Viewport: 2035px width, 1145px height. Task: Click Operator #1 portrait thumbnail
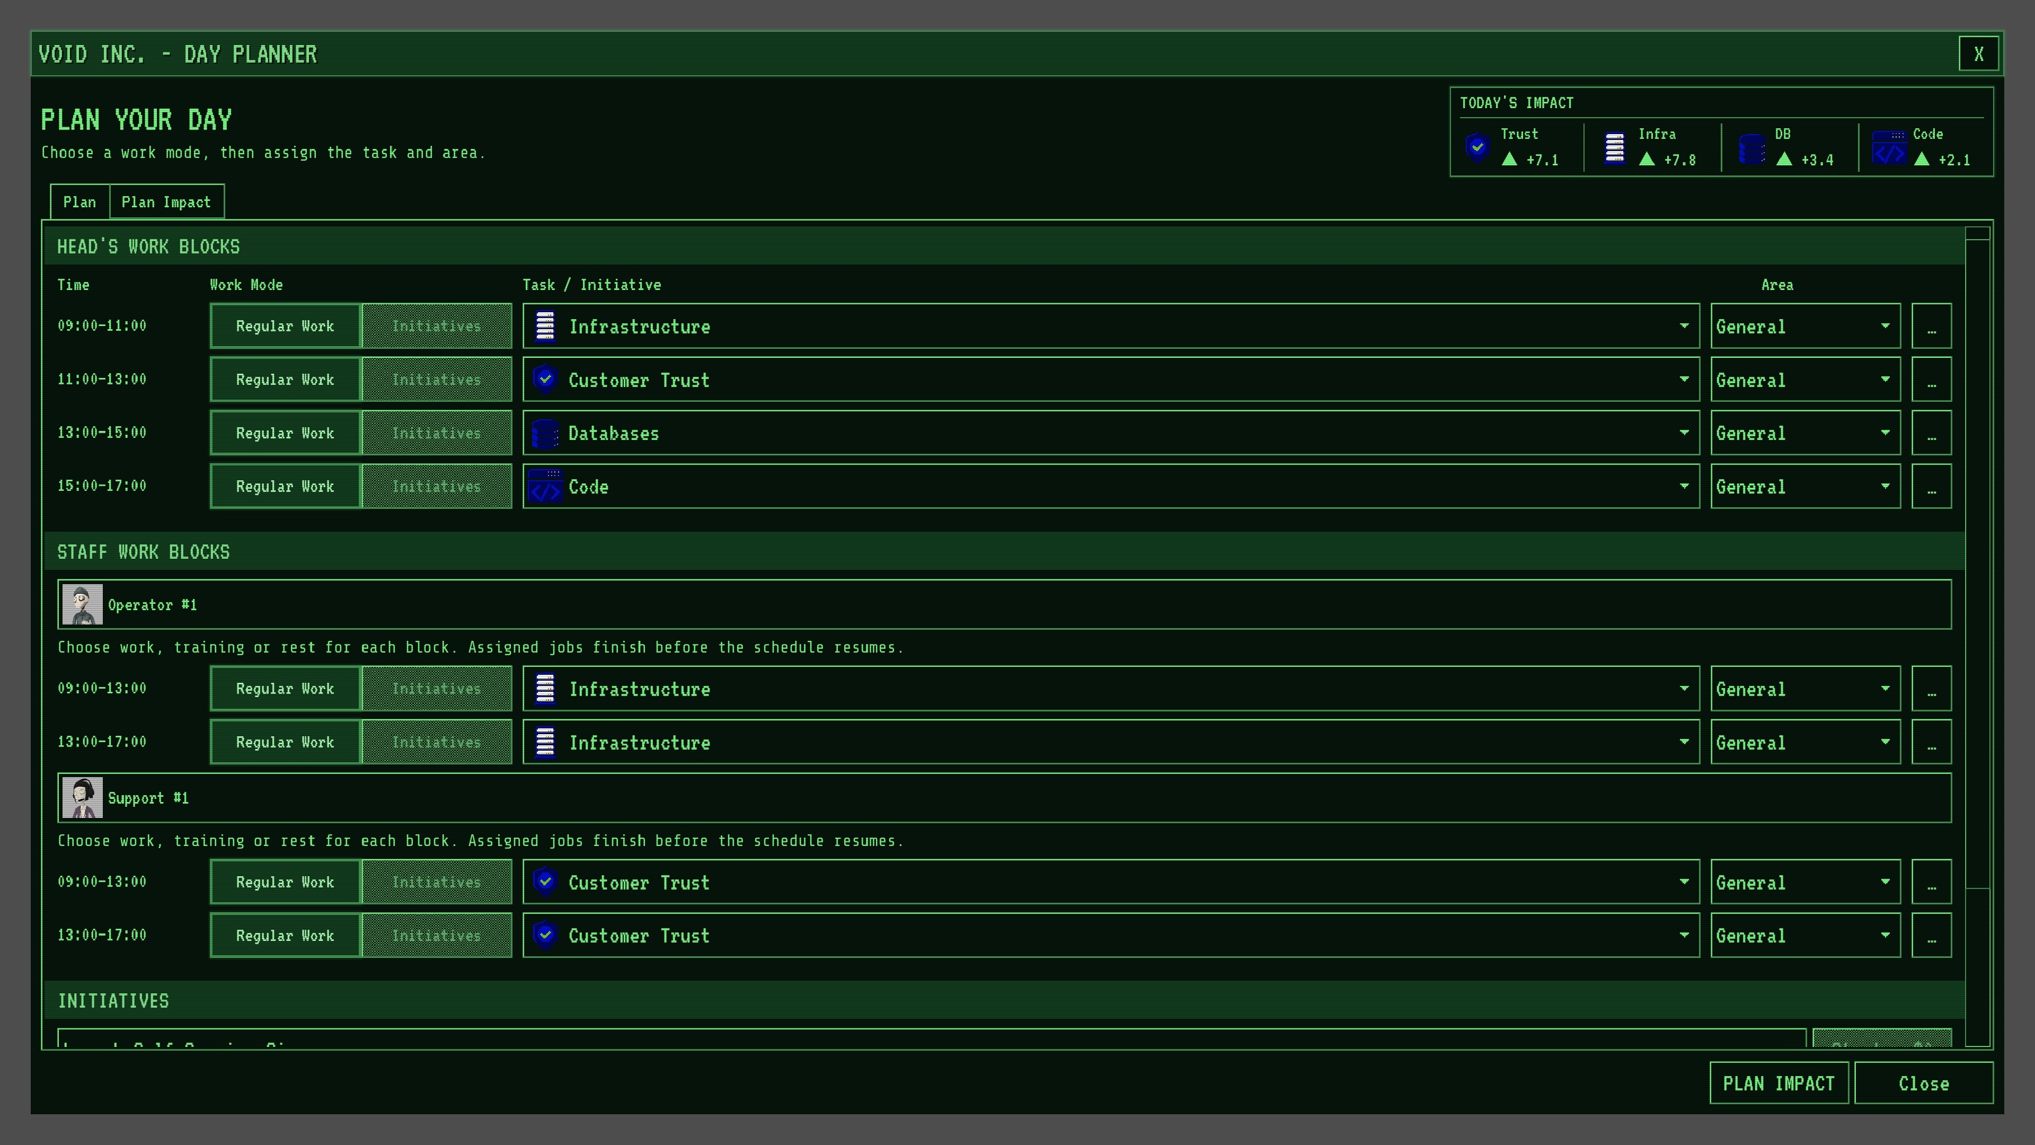point(82,604)
